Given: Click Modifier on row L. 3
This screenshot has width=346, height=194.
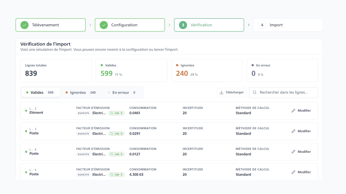Looking at the screenshot, I should (301, 131).
